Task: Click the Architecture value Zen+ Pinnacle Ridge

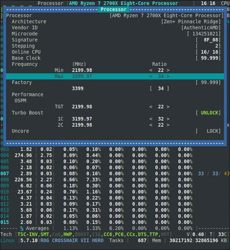Action: coord(191,21)
